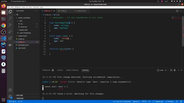Viewport: 184px width, 103px height.
Task: Switch to the OUTPUT panel tab
Action: (60, 70)
